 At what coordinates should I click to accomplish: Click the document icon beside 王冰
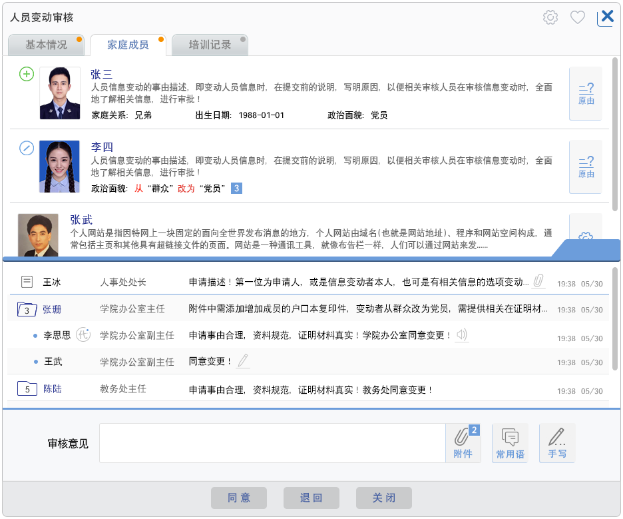(x=27, y=282)
